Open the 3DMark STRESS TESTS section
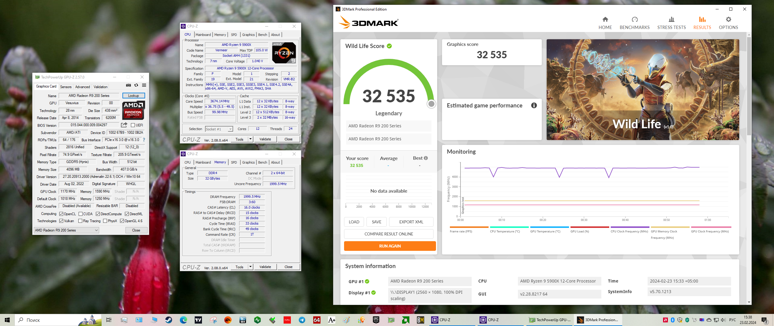 (672, 23)
